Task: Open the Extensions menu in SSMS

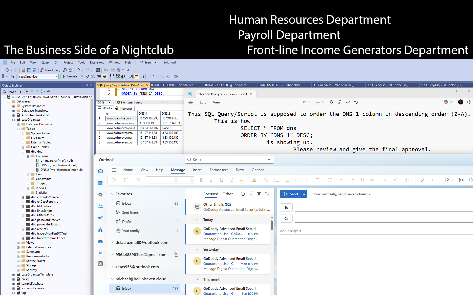Action: pyautogui.click(x=97, y=62)
